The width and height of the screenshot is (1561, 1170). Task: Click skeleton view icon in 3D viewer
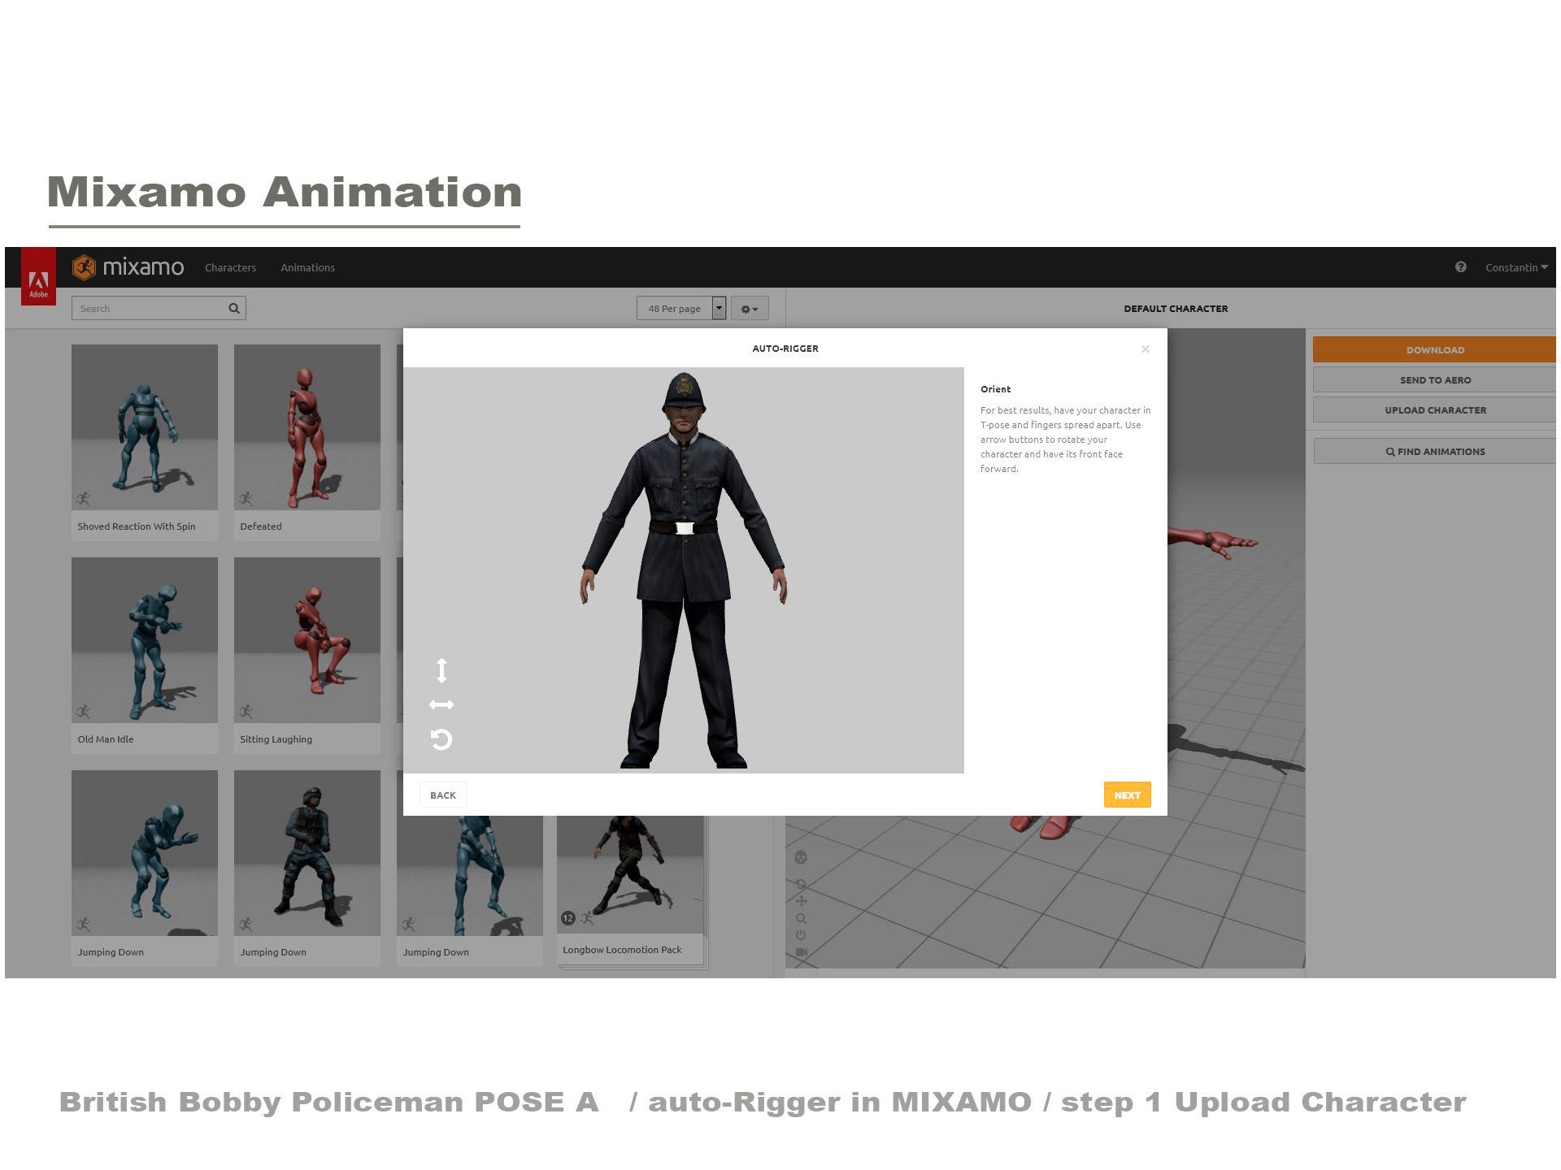[801, 857]
